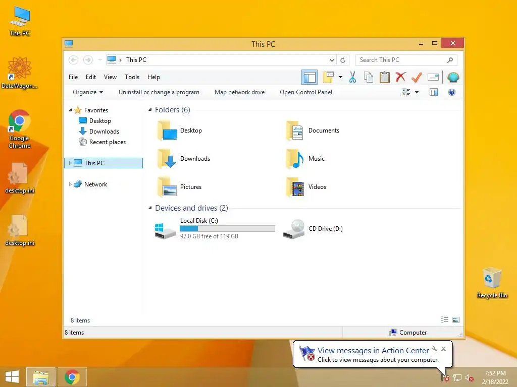Collapse the Folders (6) section
The width and height of the screenshot is (517, 387).
[150, 109]
